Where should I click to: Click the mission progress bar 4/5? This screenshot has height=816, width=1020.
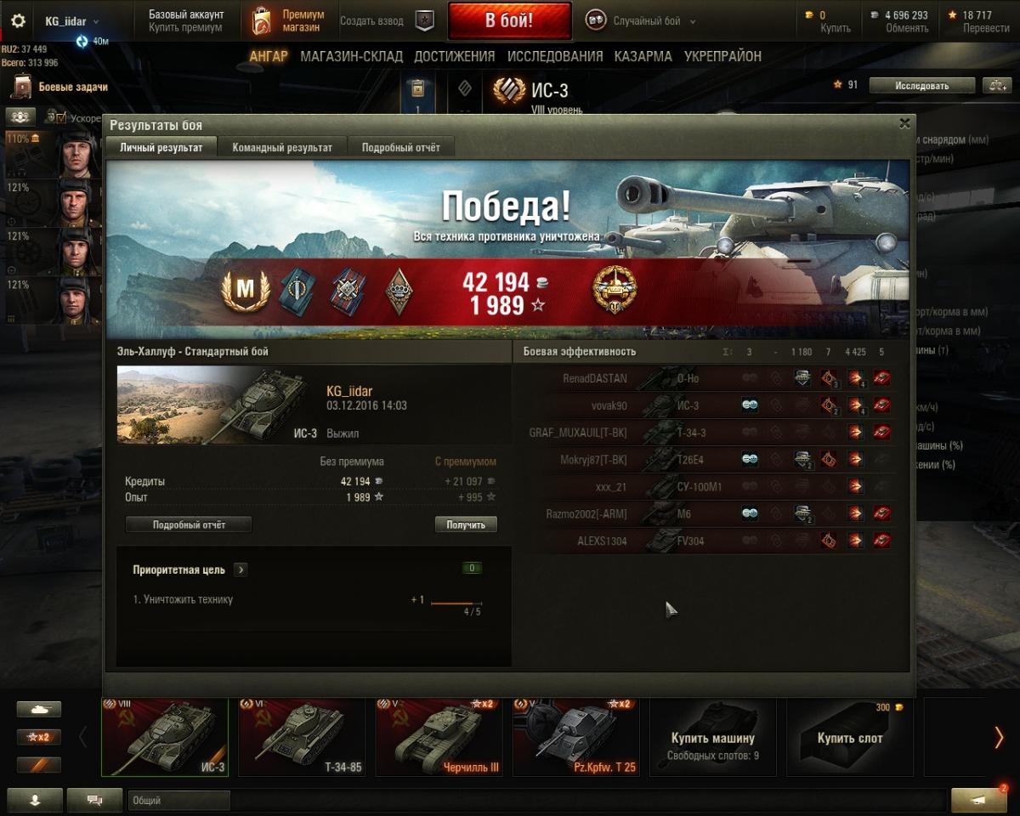tap(456, 603)
